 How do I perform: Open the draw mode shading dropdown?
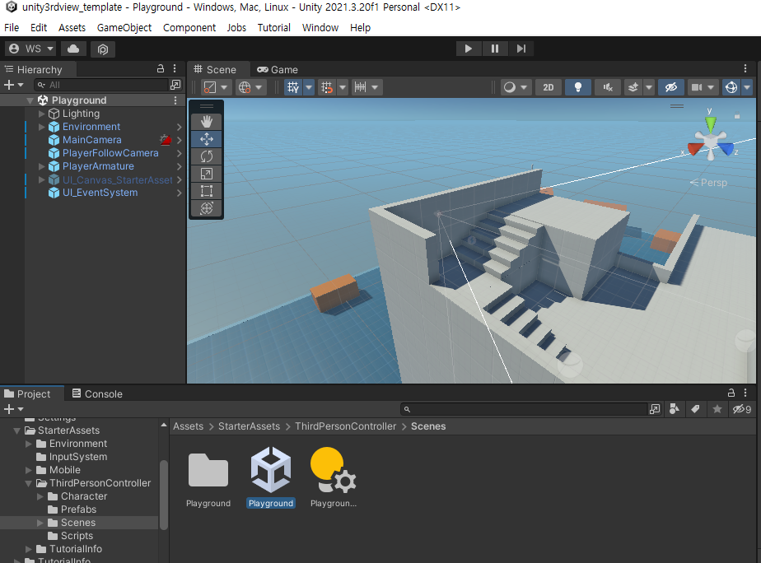[x=515, y=87]
